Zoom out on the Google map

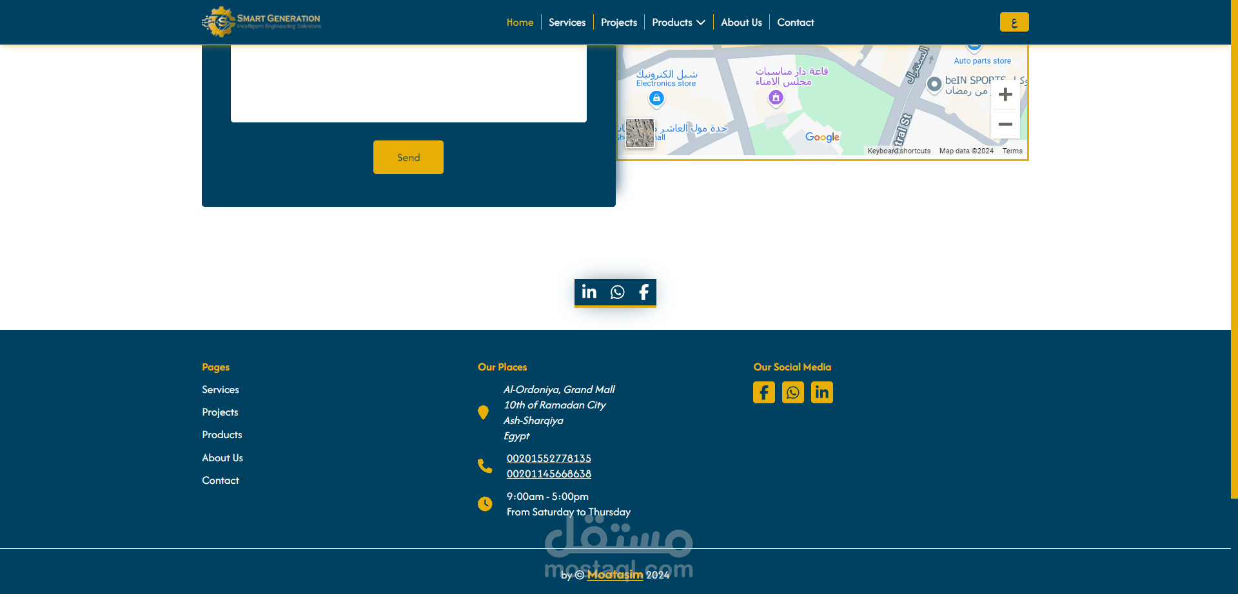1005,124
